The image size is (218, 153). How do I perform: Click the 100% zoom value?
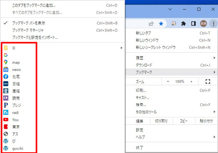pyautogui.click(x=179, y=81)
